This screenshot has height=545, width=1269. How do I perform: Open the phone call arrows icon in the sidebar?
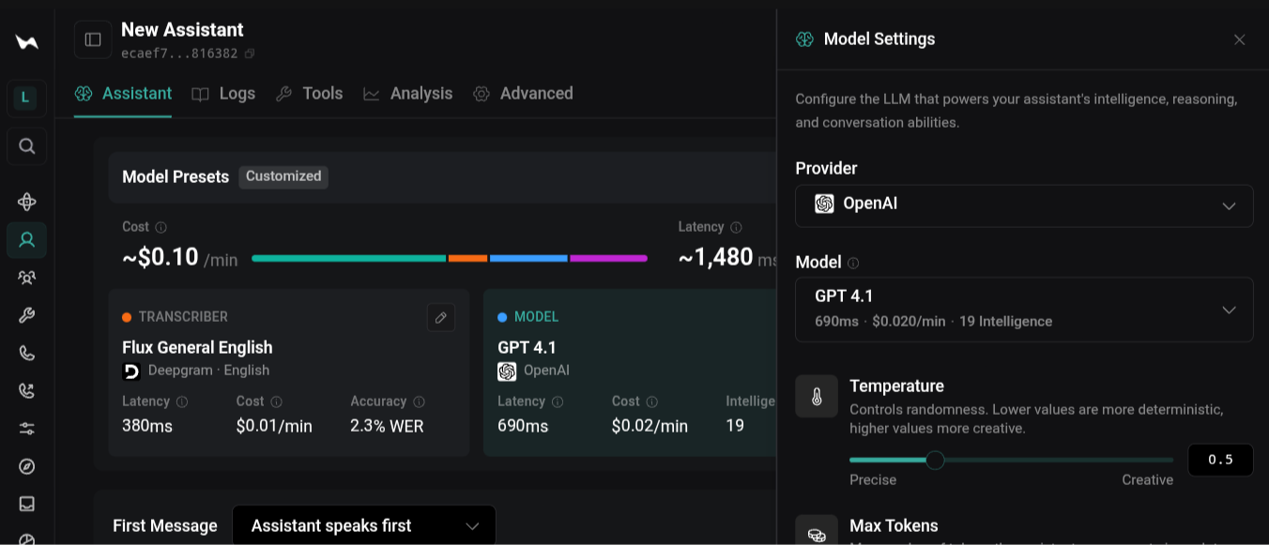[26, 391]
